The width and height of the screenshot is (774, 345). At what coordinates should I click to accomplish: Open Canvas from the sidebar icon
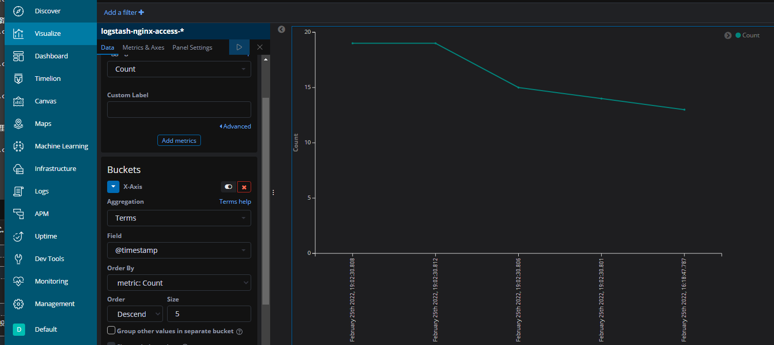coord(18,101)
